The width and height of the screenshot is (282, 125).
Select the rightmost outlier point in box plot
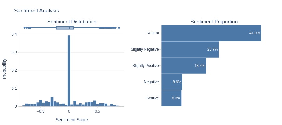pyautogui.click(x=119, y=28)
